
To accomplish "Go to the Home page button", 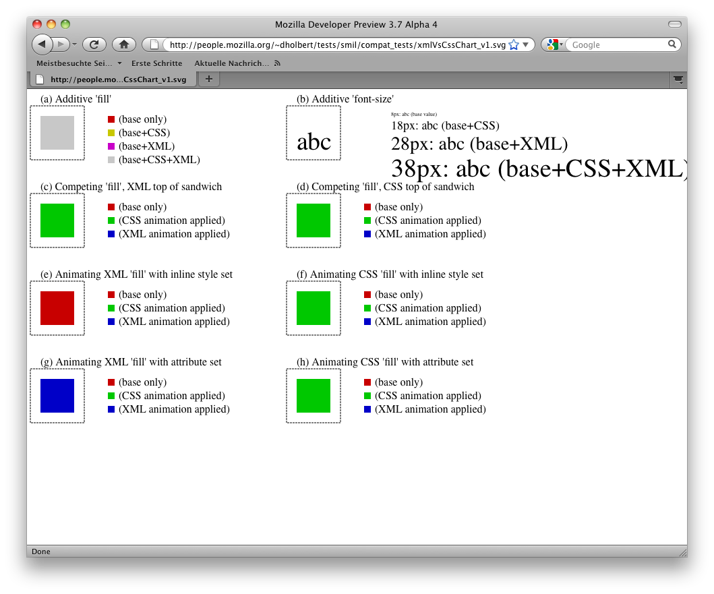I will click(124, 44).
